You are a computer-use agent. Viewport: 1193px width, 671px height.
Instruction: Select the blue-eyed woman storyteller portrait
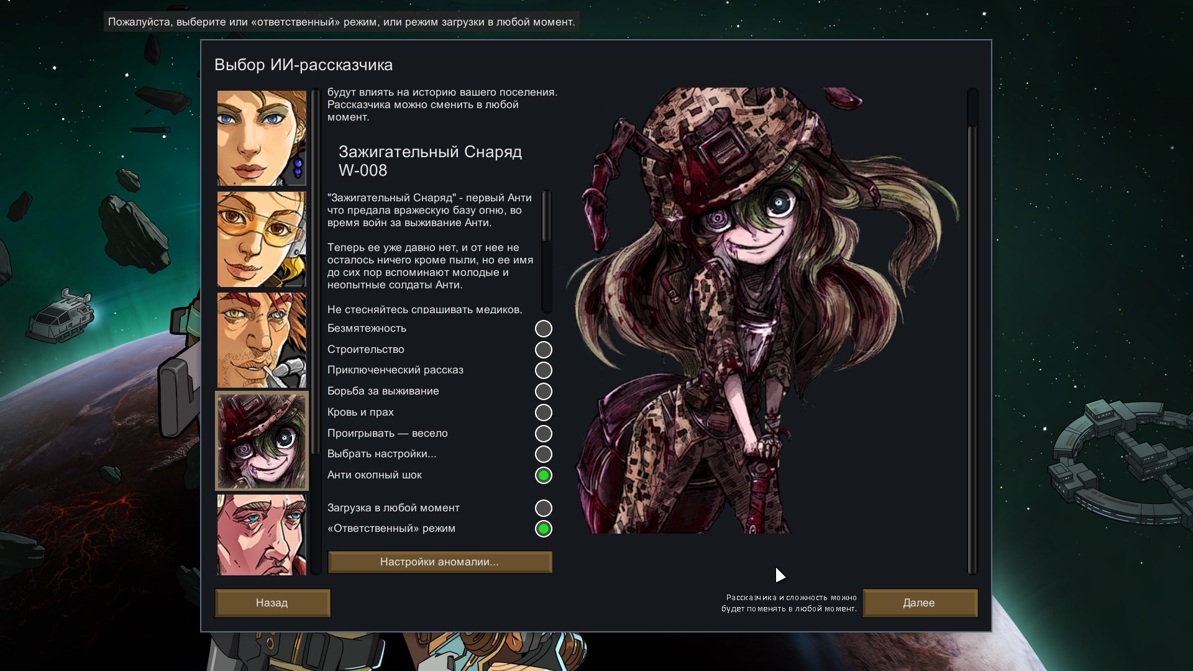[261, 138]
